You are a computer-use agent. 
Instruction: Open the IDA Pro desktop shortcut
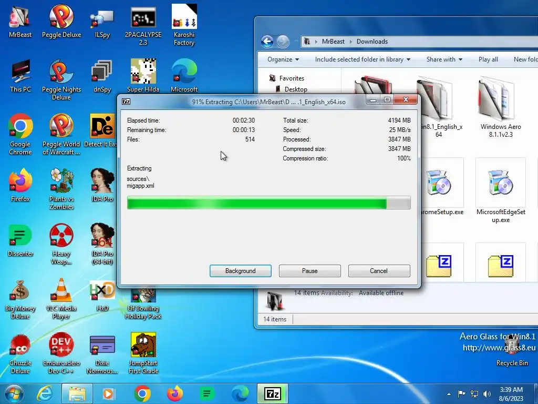coord(102,185)
